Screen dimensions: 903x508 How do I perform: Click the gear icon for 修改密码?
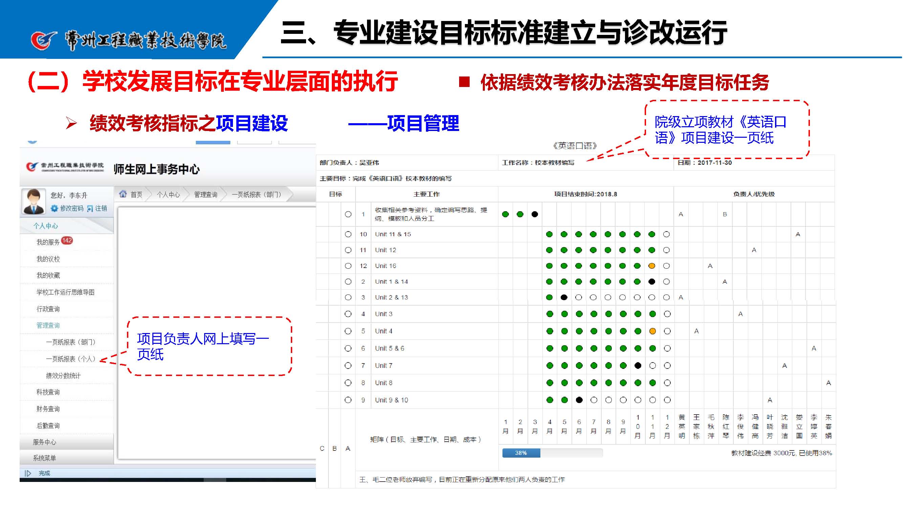point(54,208)
